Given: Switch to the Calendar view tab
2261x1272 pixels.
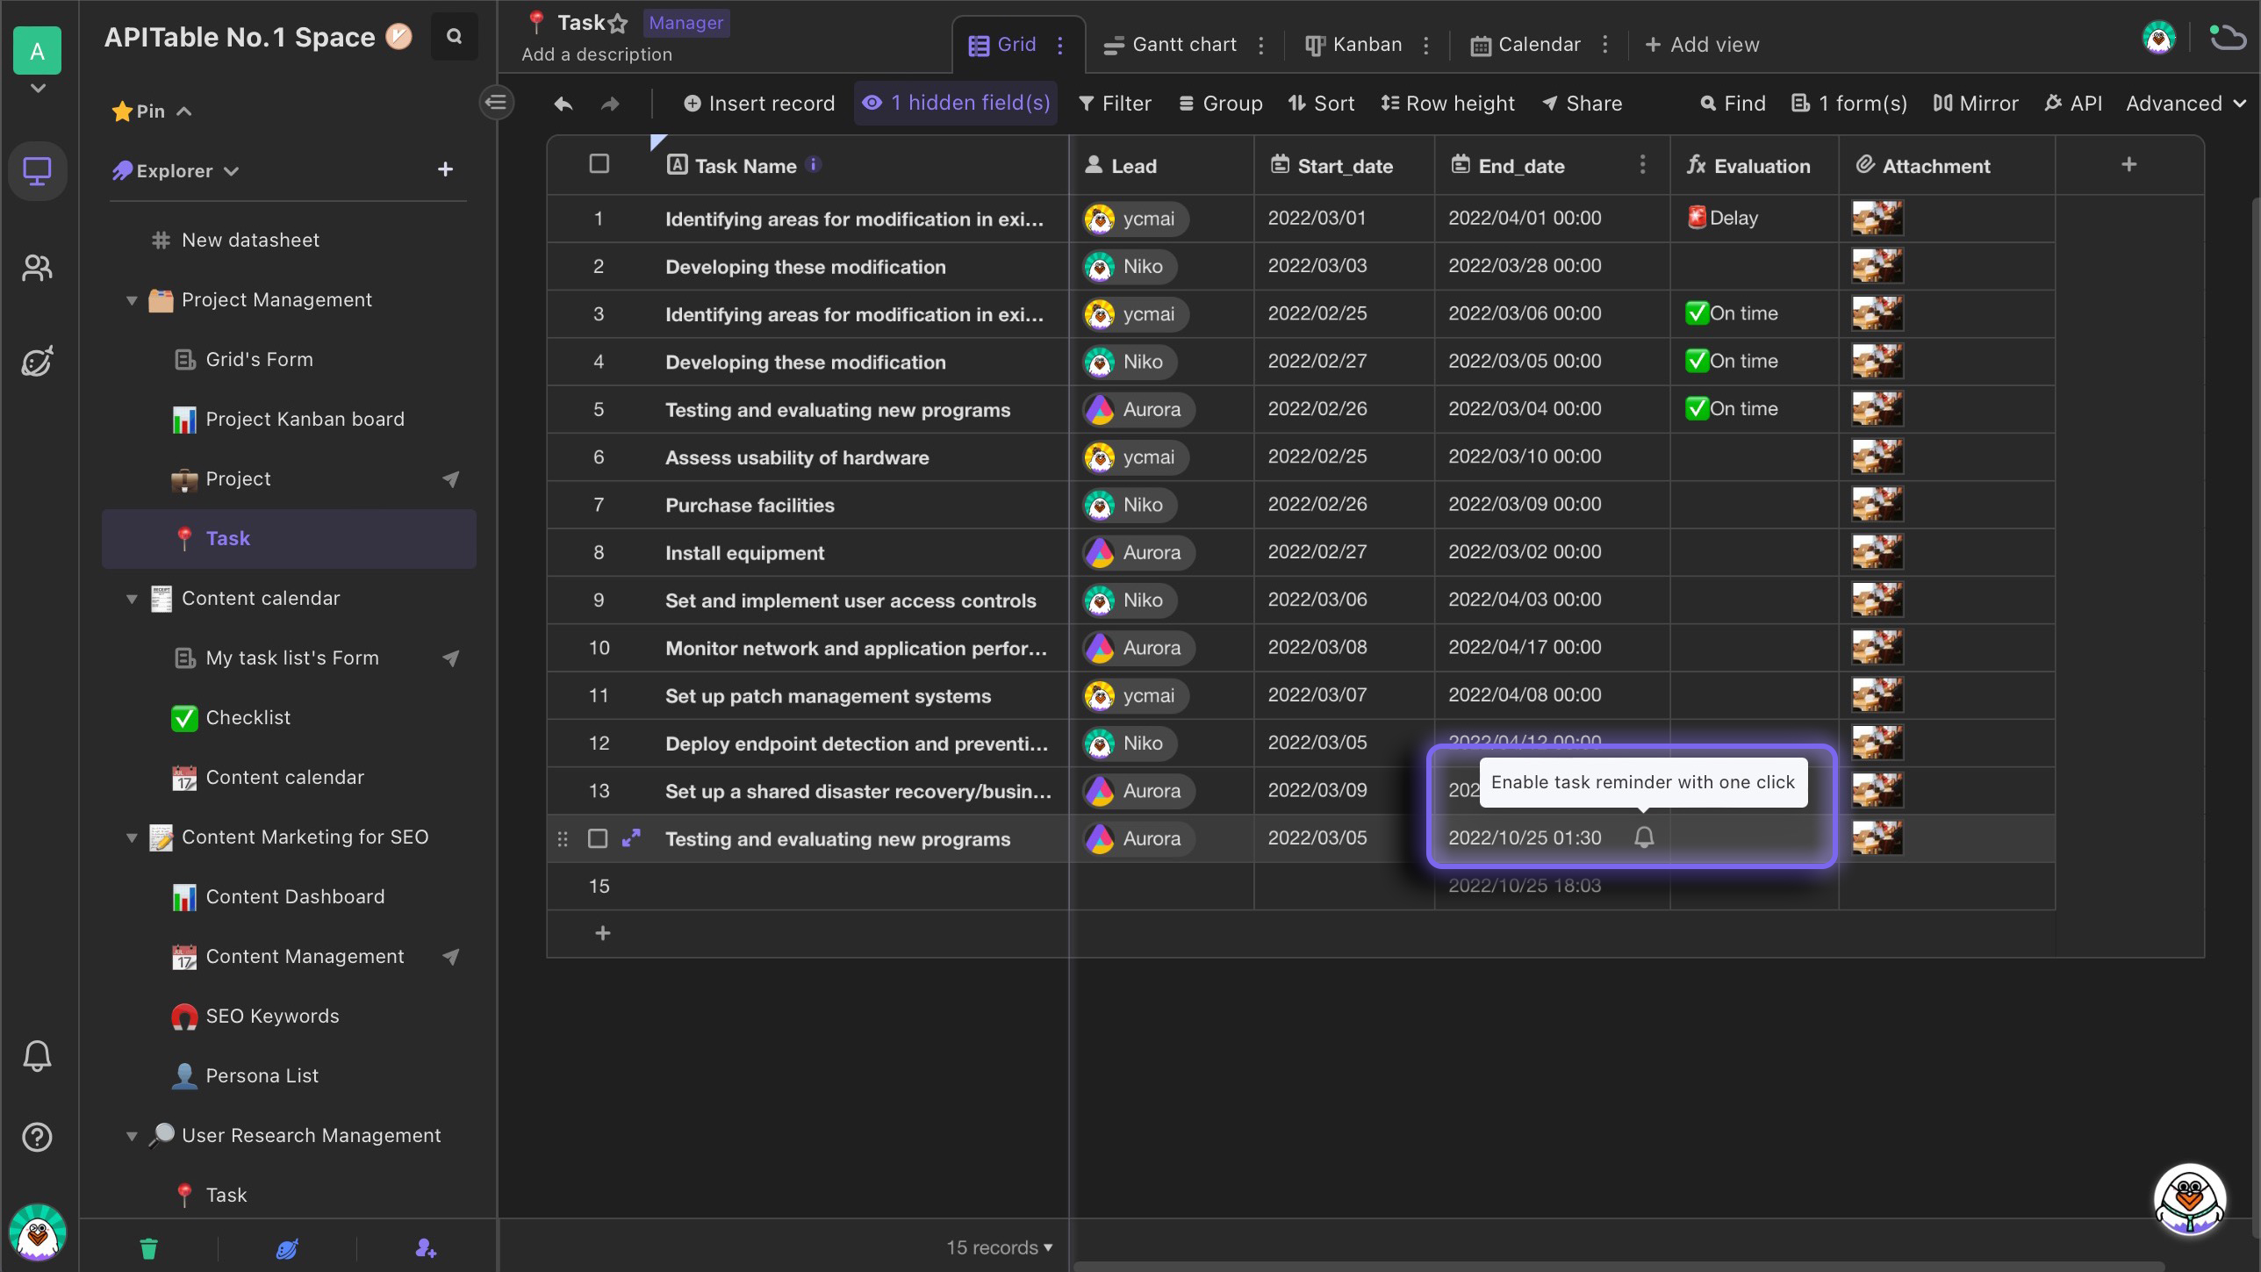Looking at the screenshot, I should pyautogui.click(x=1526, y=45).
